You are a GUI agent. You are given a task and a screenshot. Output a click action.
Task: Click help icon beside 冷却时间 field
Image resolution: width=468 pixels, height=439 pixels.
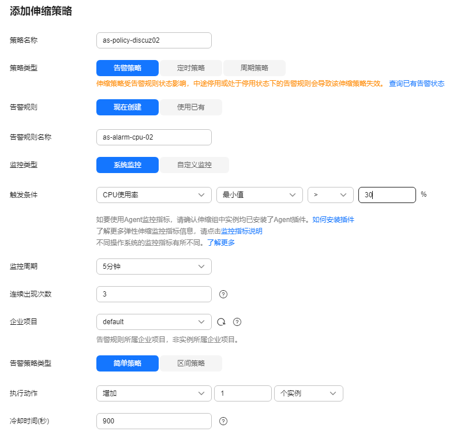point(223,421)
